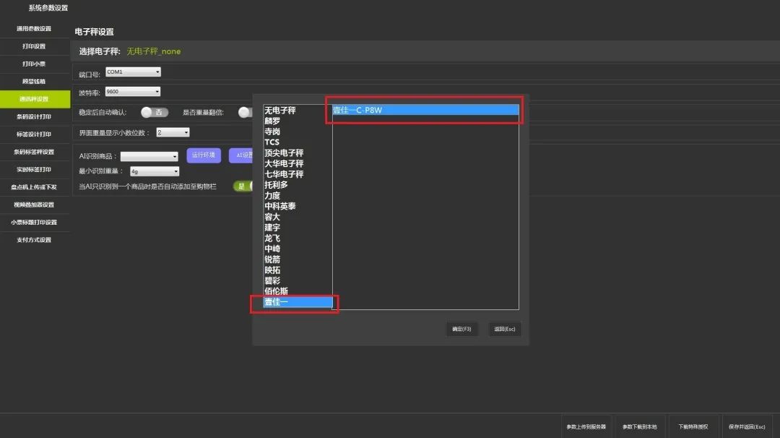Expand the AI识别商品 dropdown
780x438 pixels.
[x=149, y=156]
